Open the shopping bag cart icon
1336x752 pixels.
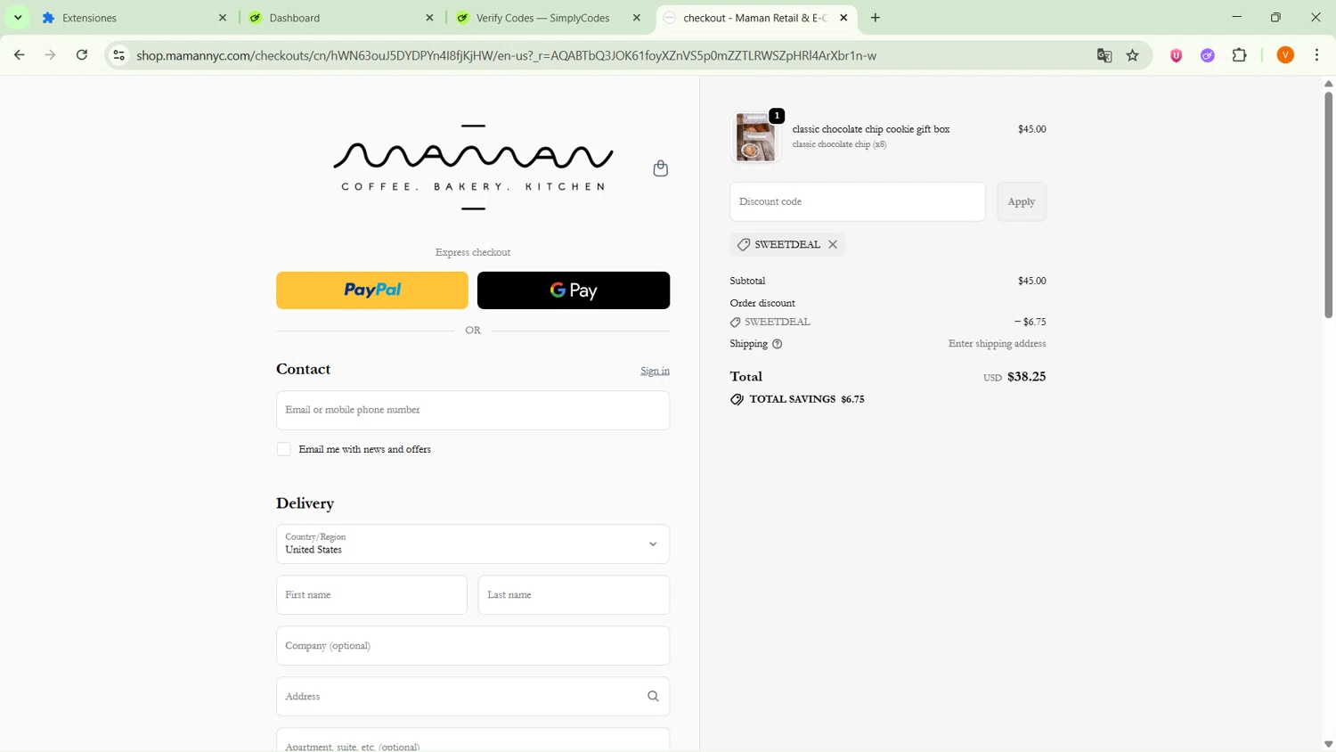pos(661,168)
